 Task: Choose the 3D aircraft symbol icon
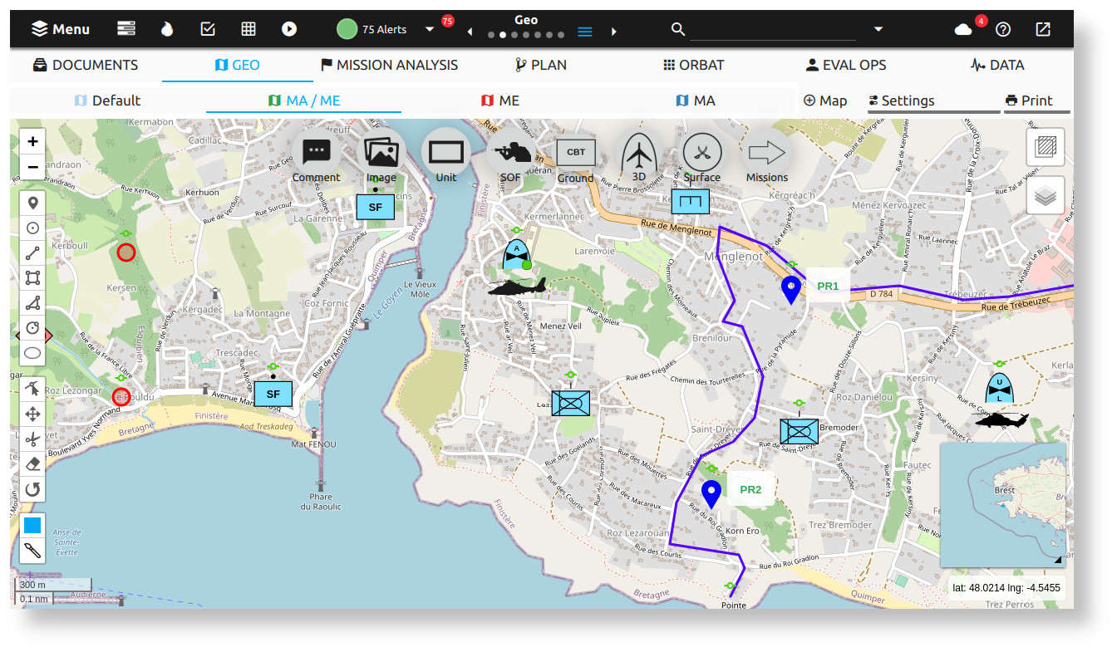(639, 153)
